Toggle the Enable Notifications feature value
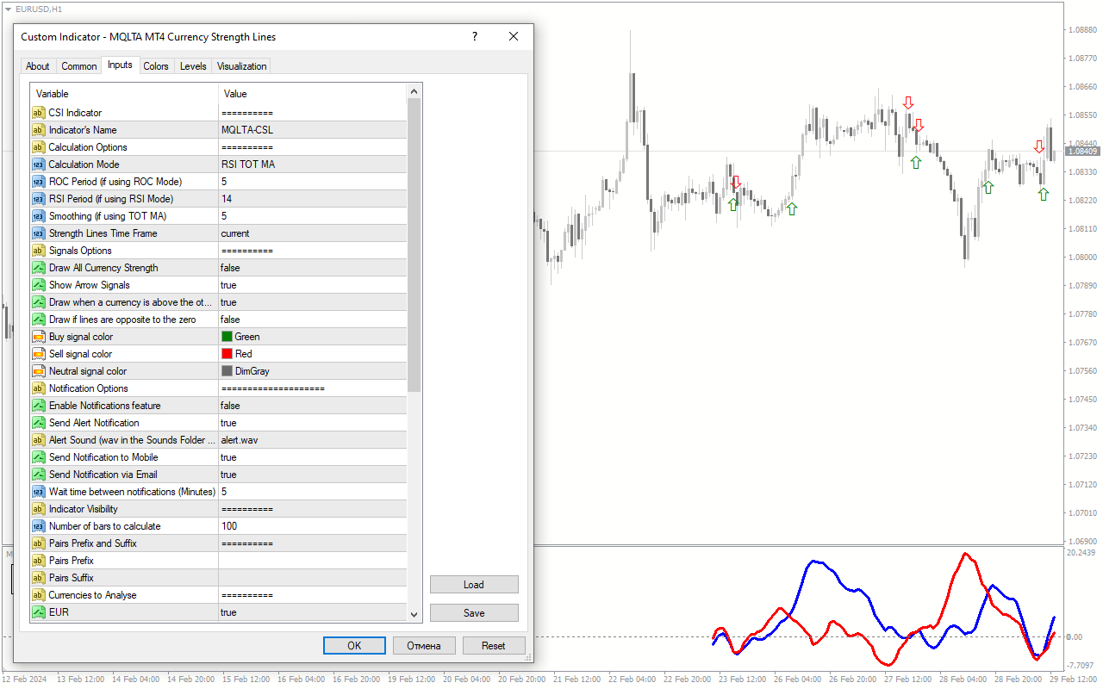 click(312, 406)
